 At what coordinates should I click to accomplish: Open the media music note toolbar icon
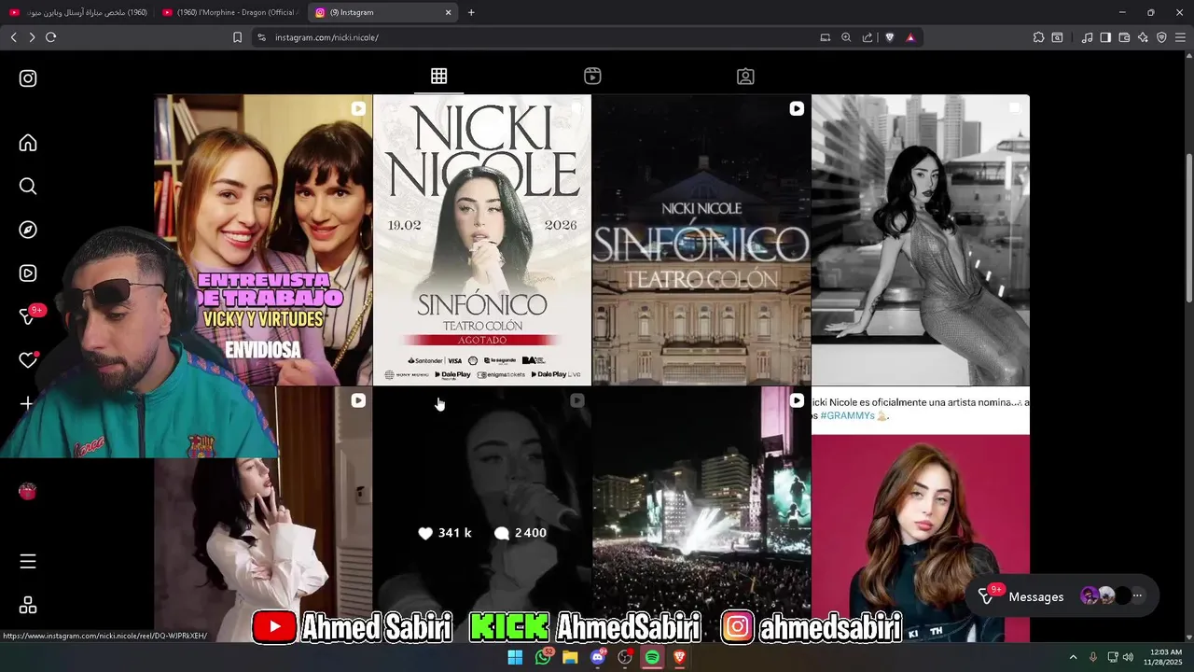click(x=1087, y=37)
